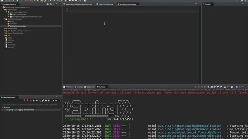Collapse src/main/java folder
Screen dimensions: 248x139
point(4,10)
